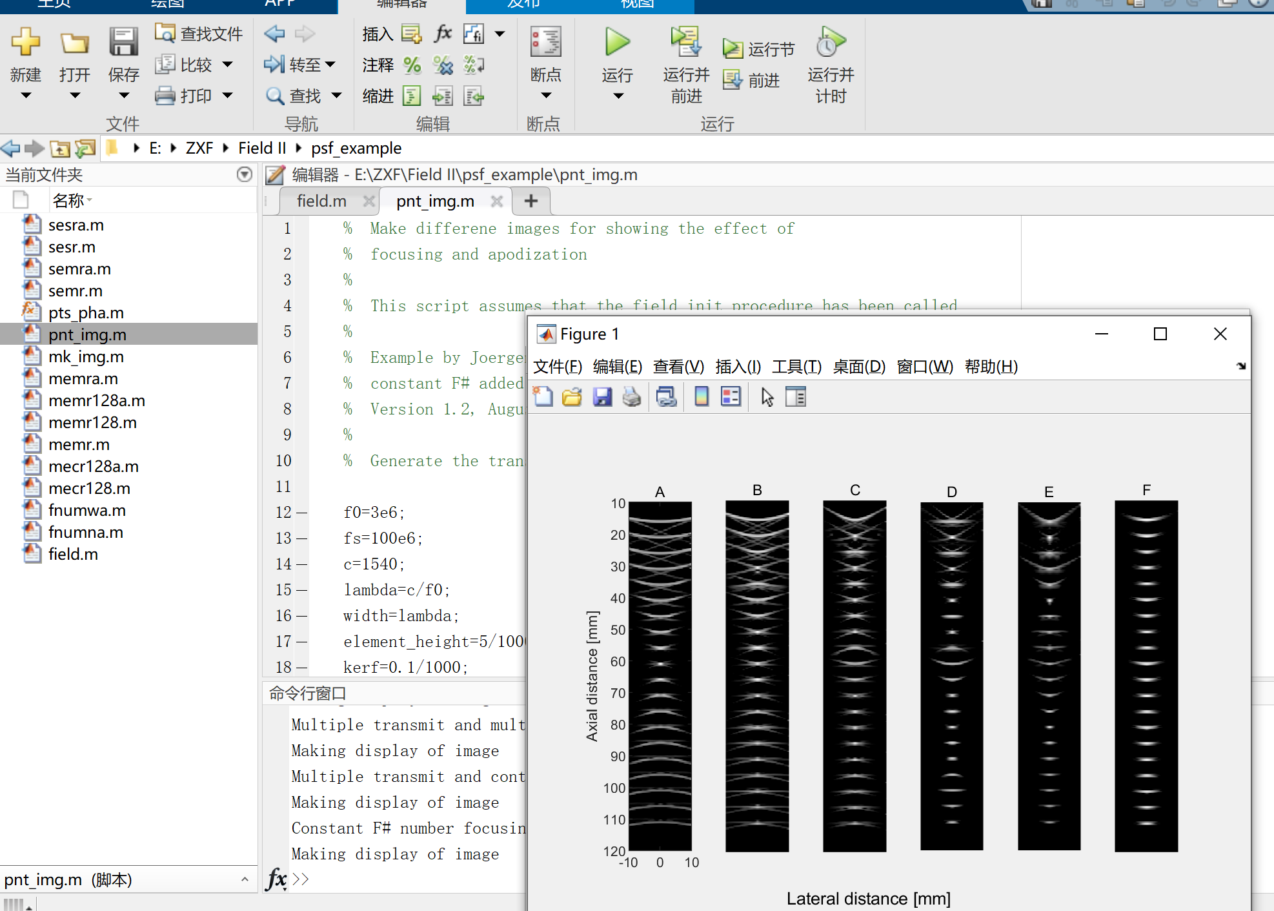Switch to the field.m editor tab

321,201
